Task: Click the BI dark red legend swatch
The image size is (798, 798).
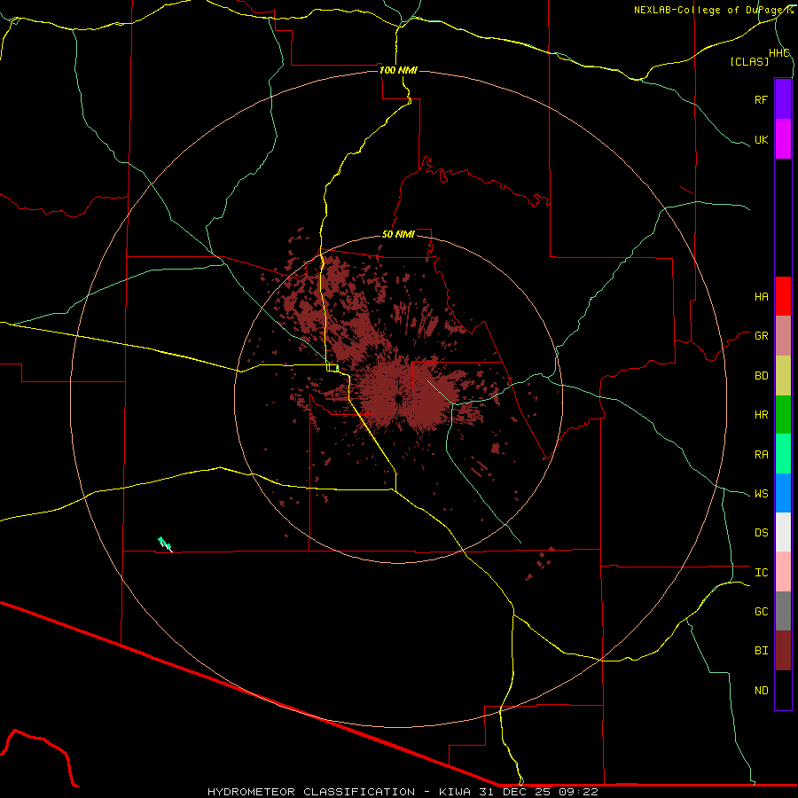Action: [x=783, y=651]
